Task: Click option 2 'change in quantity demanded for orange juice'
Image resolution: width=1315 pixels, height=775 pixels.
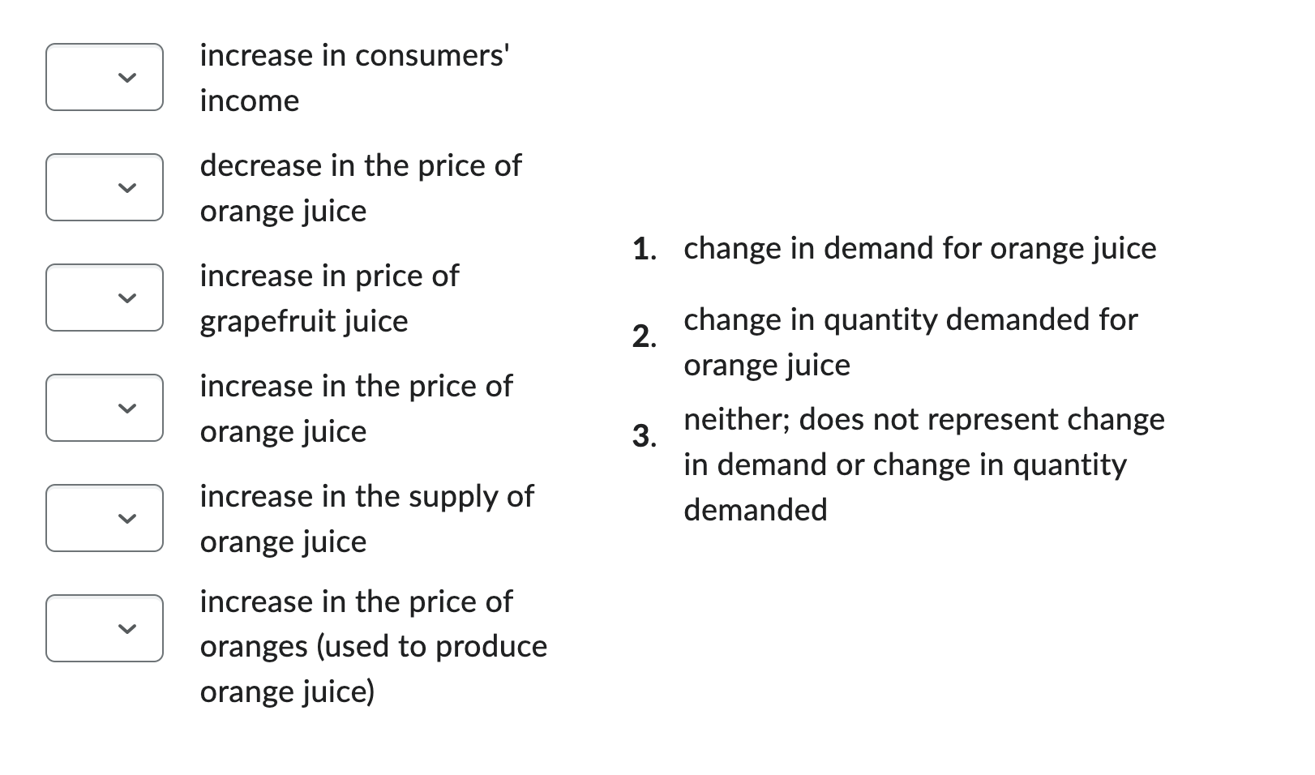Action: point(910,341)
